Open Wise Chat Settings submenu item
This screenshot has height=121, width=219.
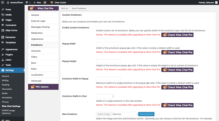coord(11,106)
